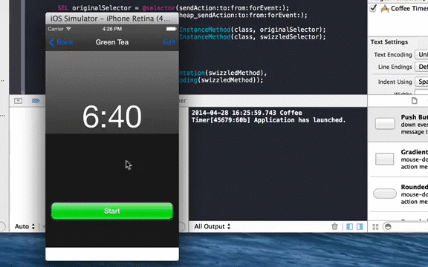
Task: Toggle the variables view pane button
Action: [349, 226]
